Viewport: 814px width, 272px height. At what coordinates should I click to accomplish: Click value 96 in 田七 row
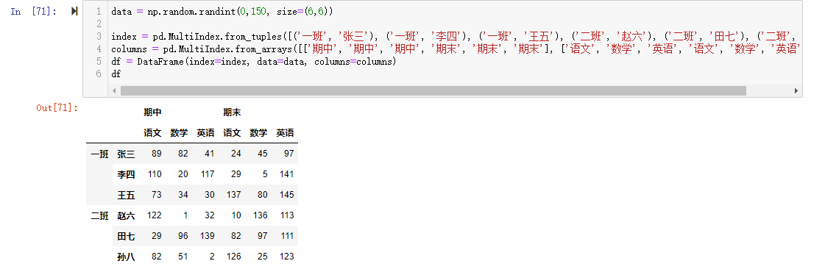tap(183, 236)
